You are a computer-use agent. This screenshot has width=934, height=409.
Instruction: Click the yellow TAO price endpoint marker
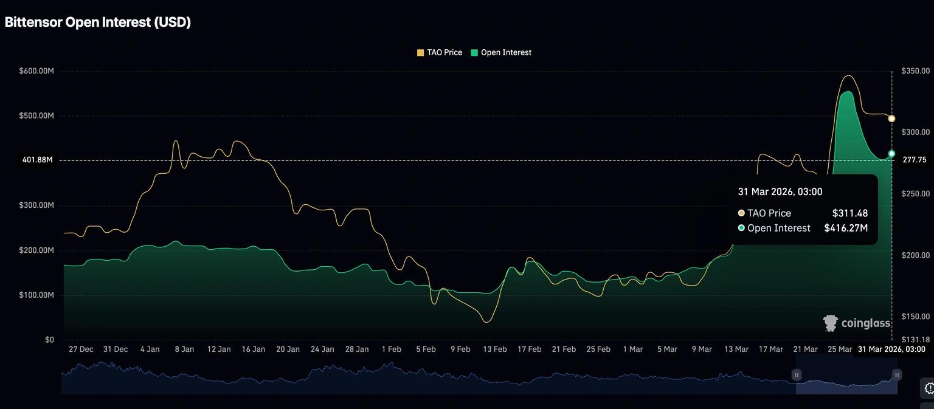pos(891,119)
